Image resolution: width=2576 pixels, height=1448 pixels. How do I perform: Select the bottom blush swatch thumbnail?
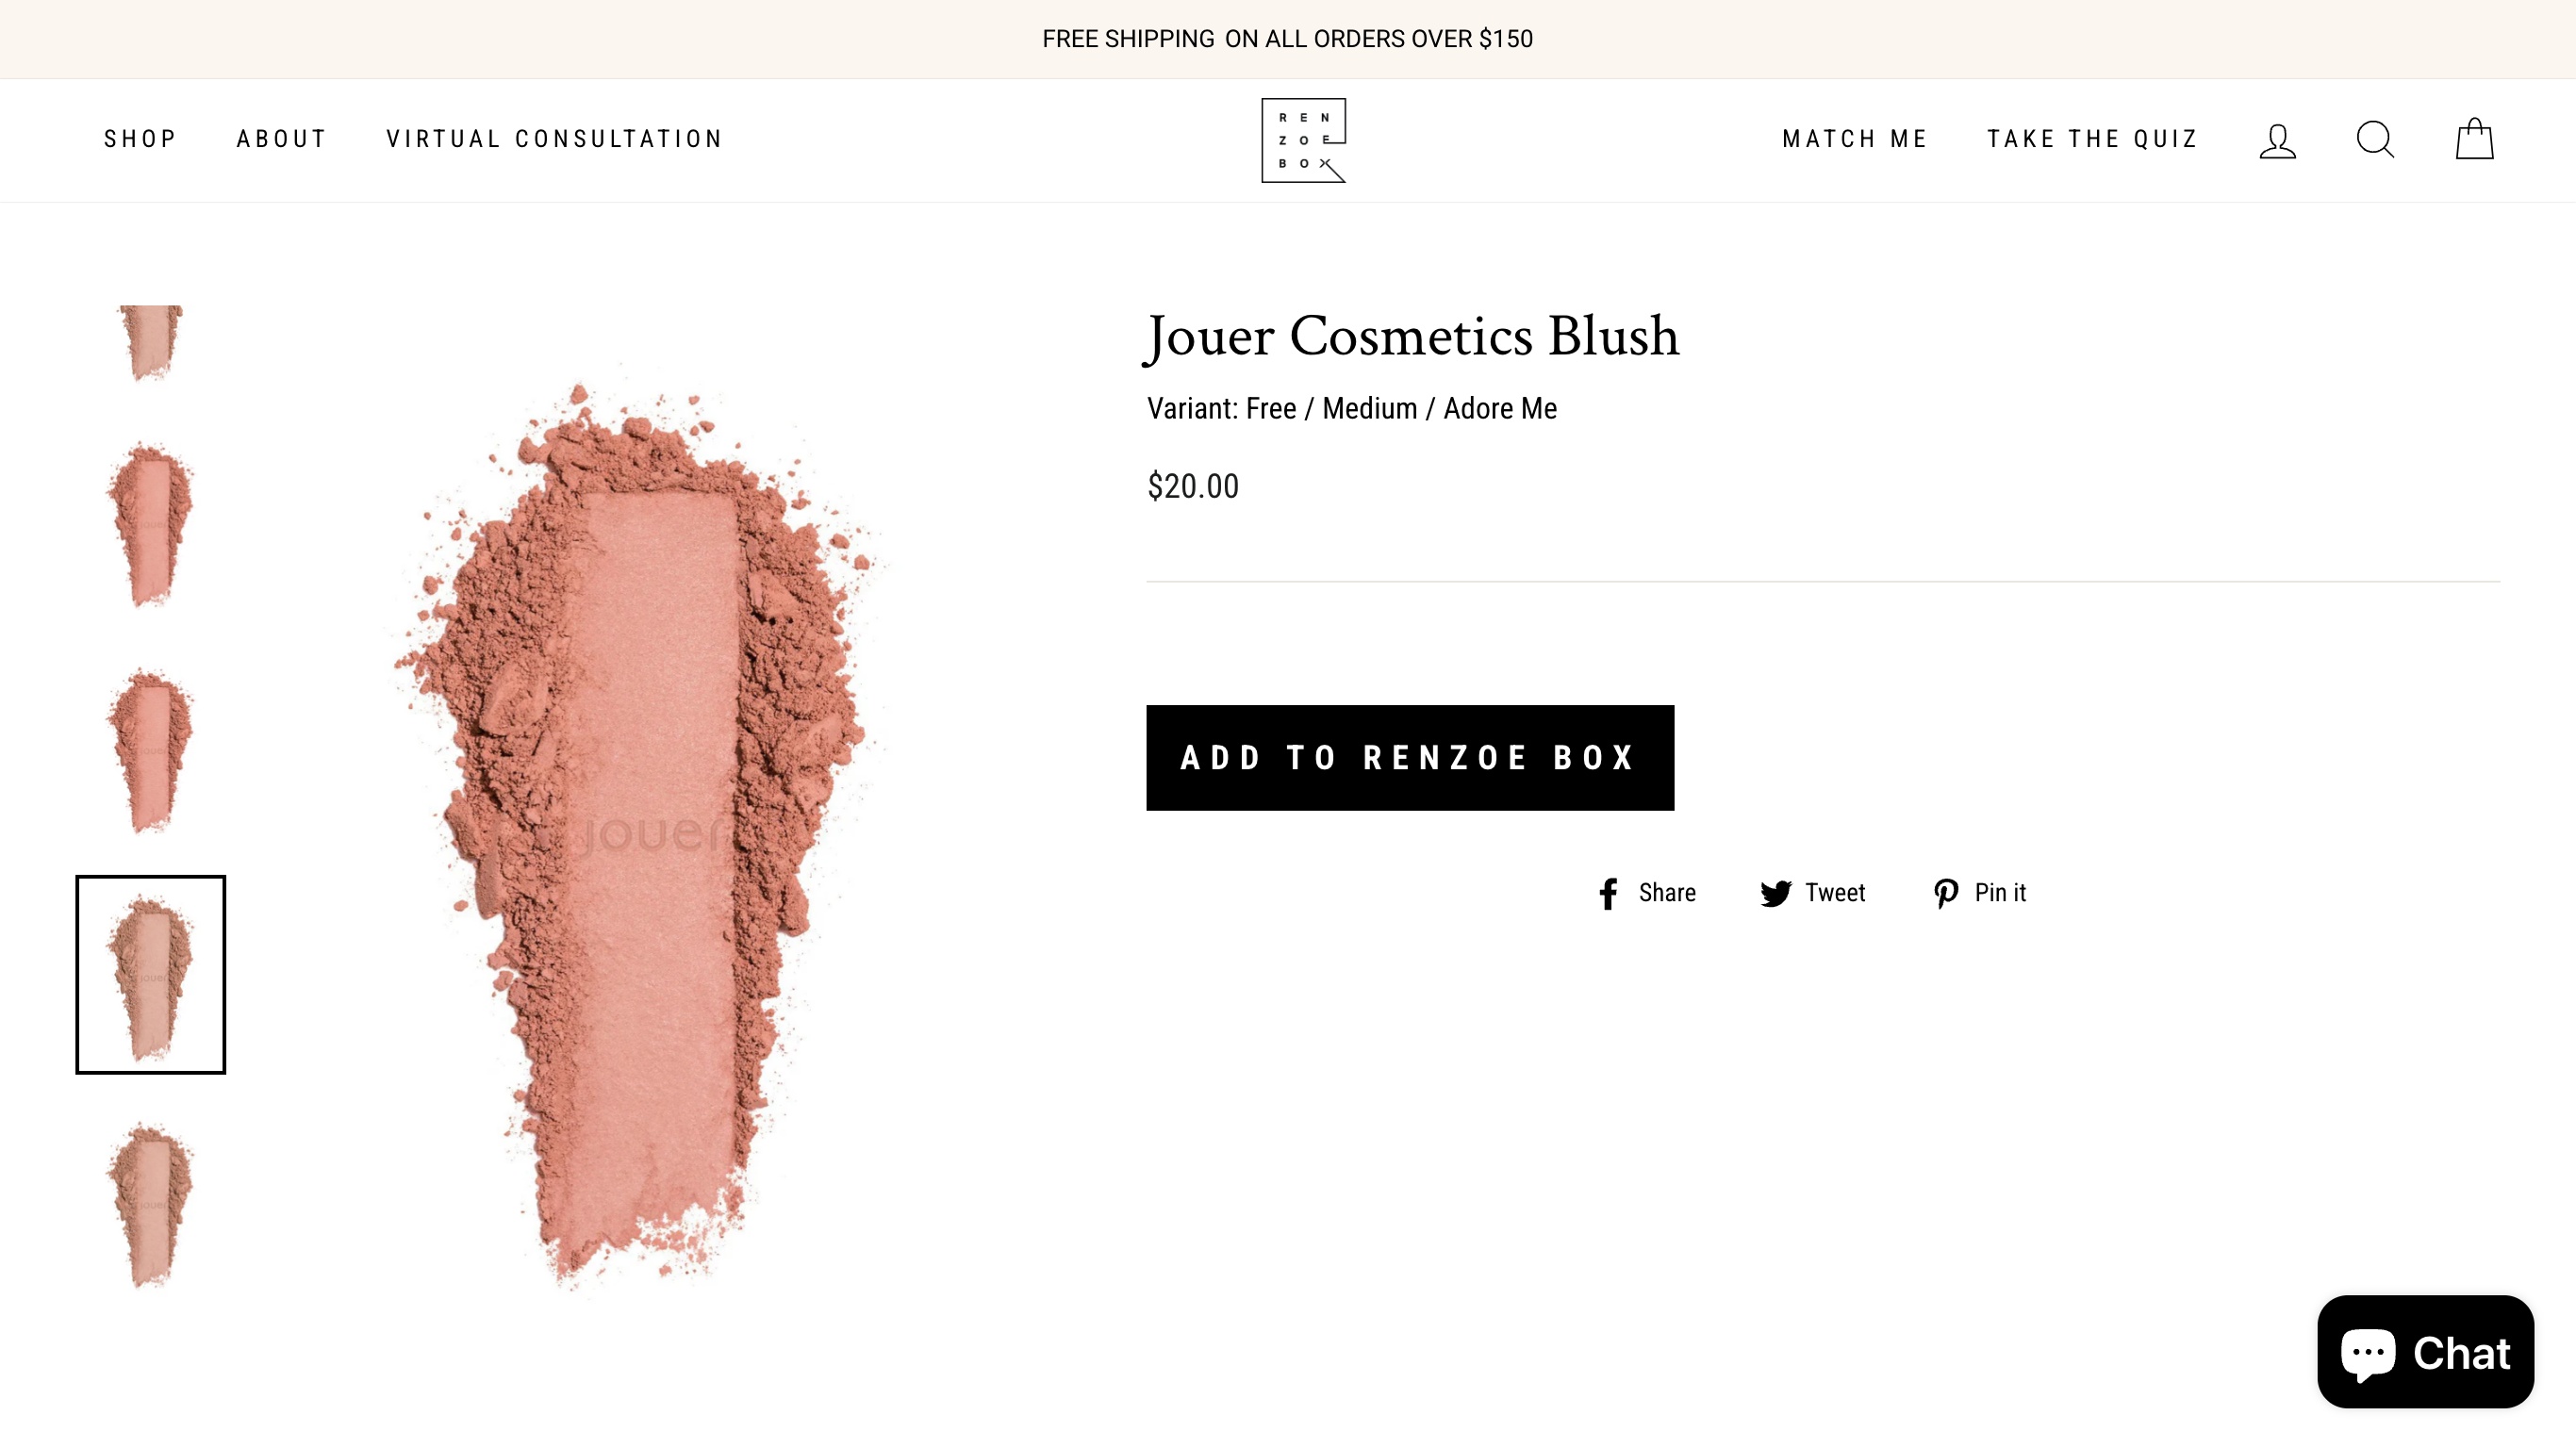tap(151, 1203)
